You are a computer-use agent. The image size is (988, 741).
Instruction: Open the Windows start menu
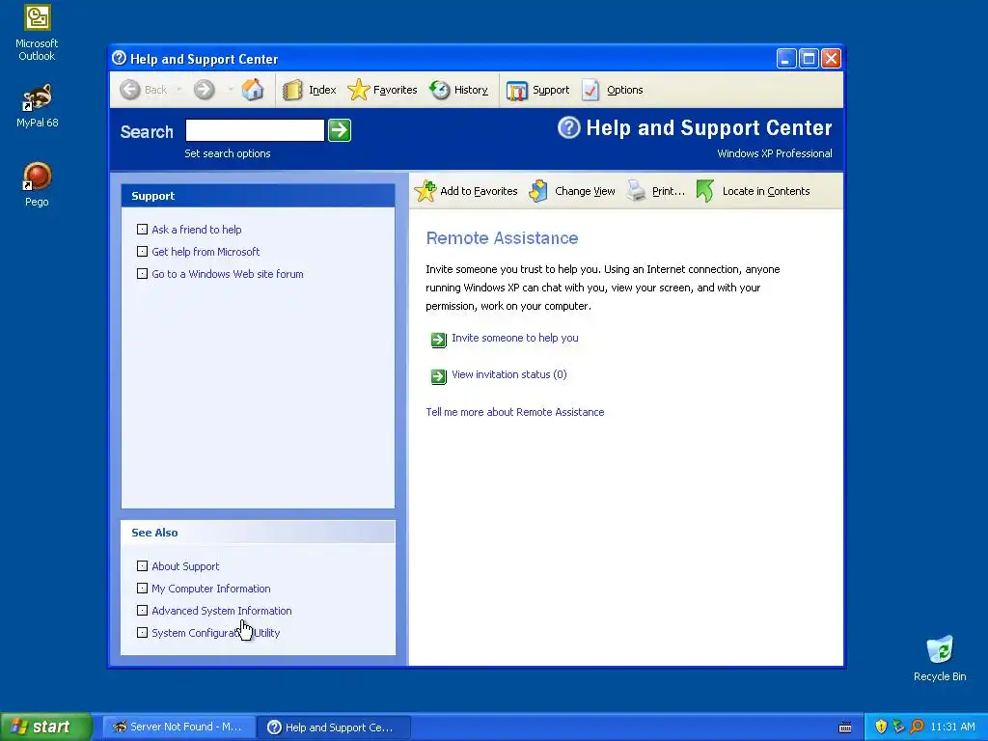(x=46, y=727)
